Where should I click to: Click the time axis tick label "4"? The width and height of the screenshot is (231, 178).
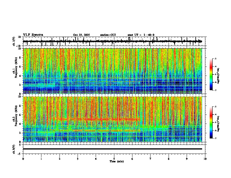96,159
